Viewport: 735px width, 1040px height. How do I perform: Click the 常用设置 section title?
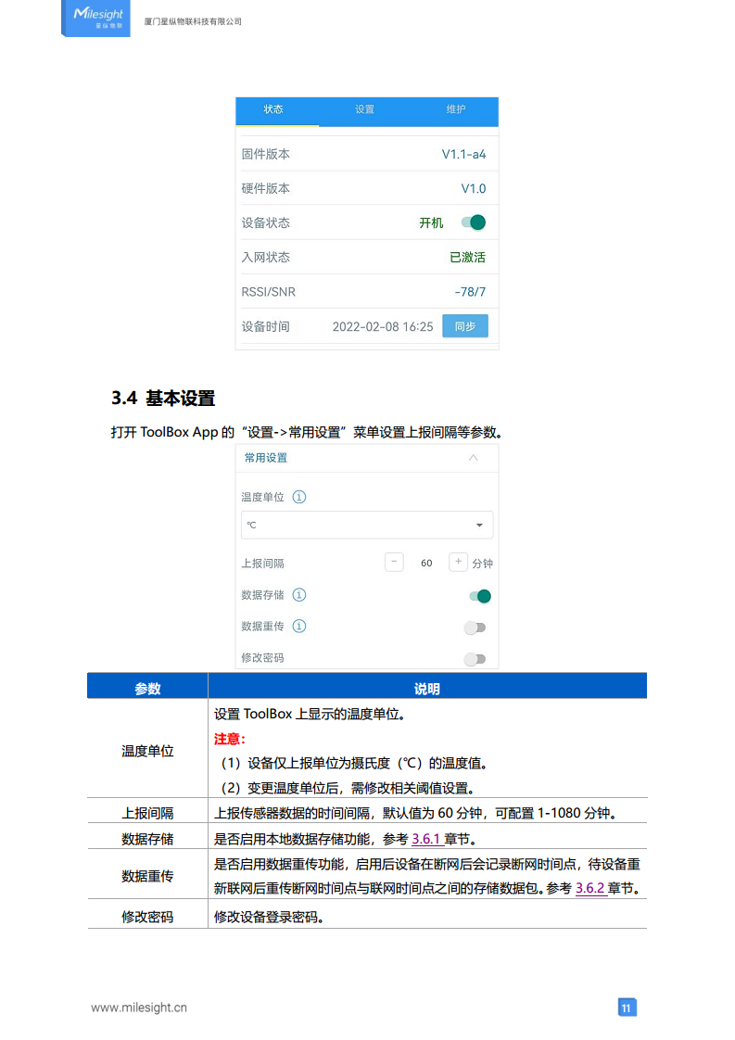pyautogui.click(x=266, y=458)
